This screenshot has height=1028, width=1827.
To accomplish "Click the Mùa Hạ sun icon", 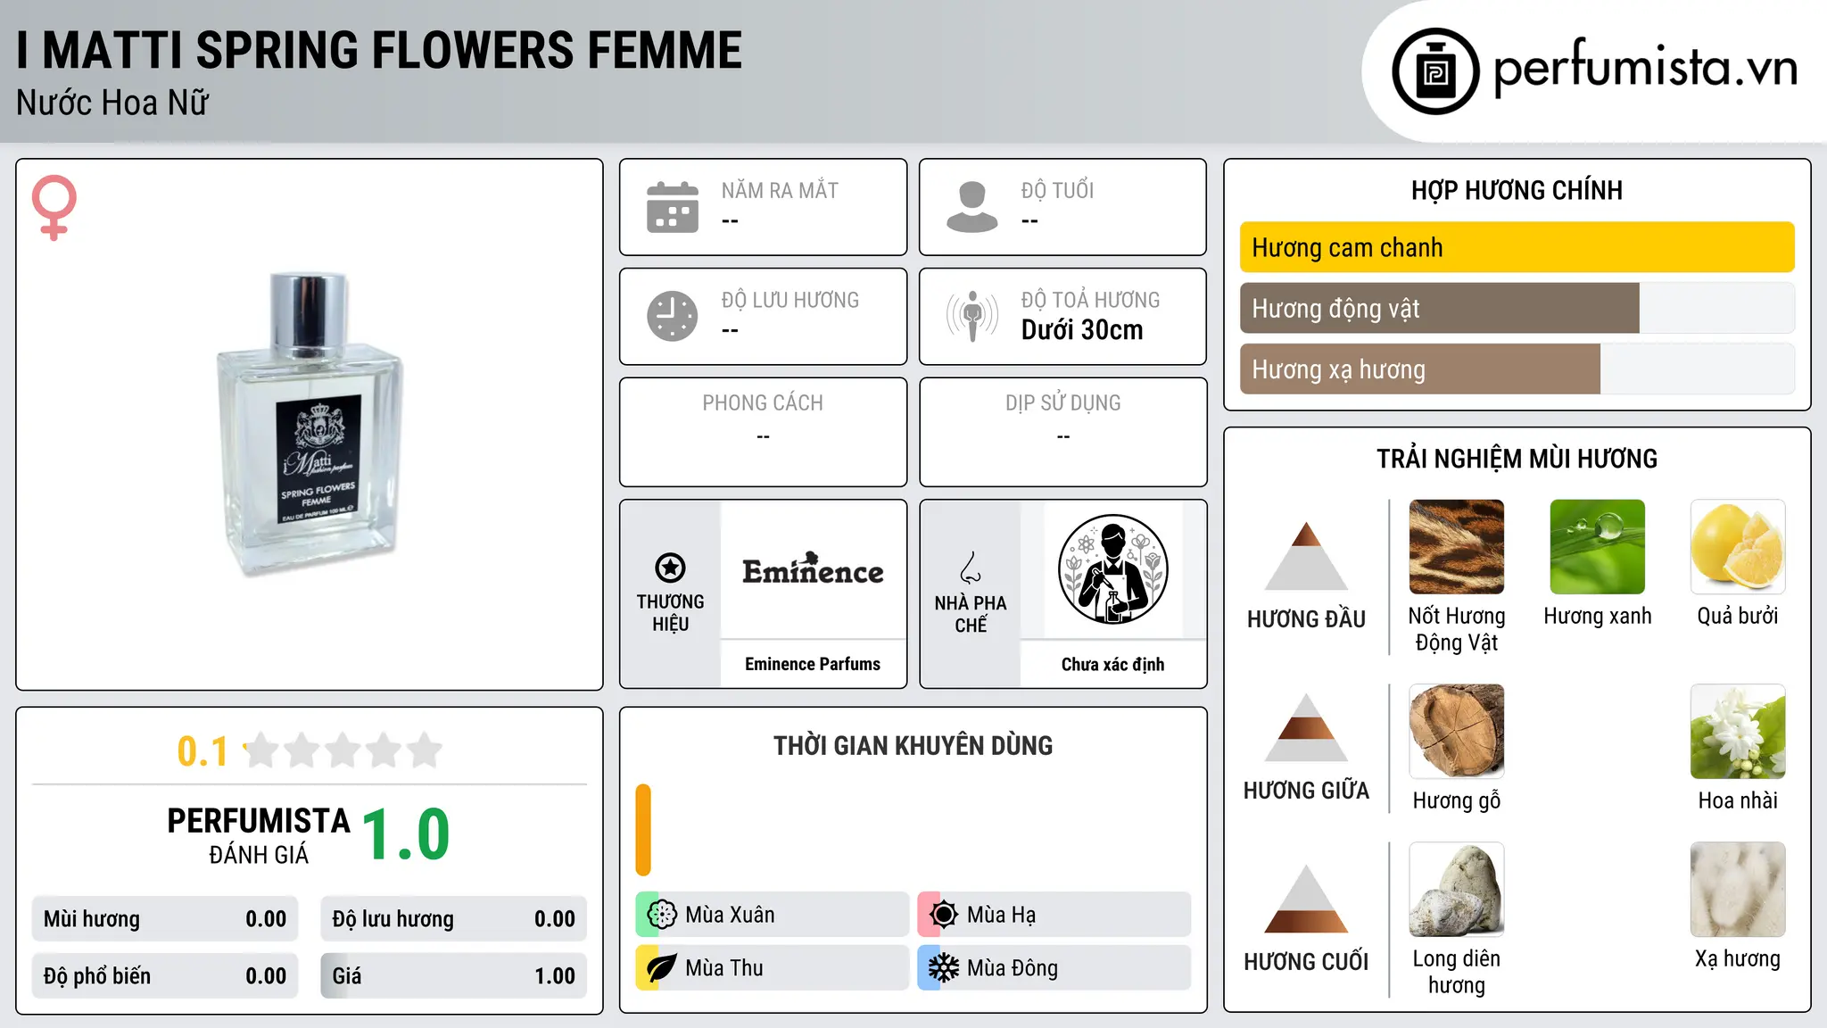I will tap(943, 915).
